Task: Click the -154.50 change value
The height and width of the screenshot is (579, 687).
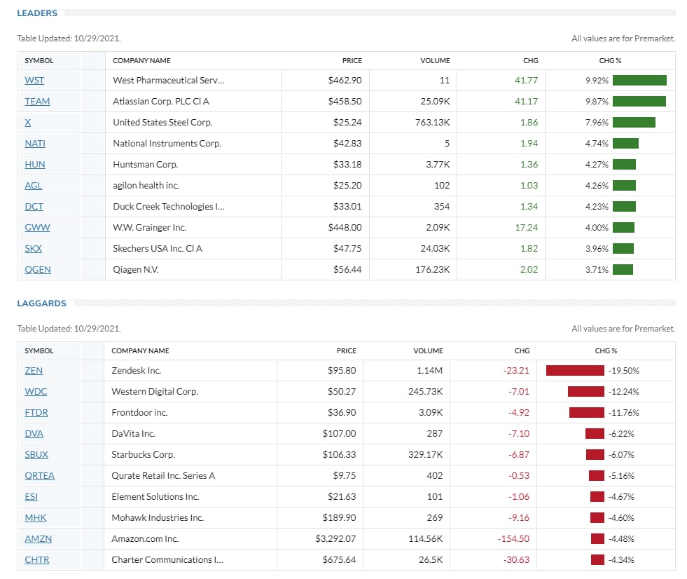Action: pos(513,539)
